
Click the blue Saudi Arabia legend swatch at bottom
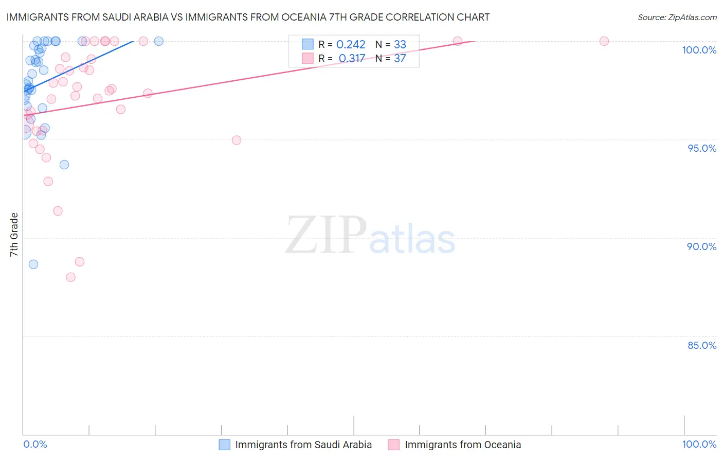(225, 445)
